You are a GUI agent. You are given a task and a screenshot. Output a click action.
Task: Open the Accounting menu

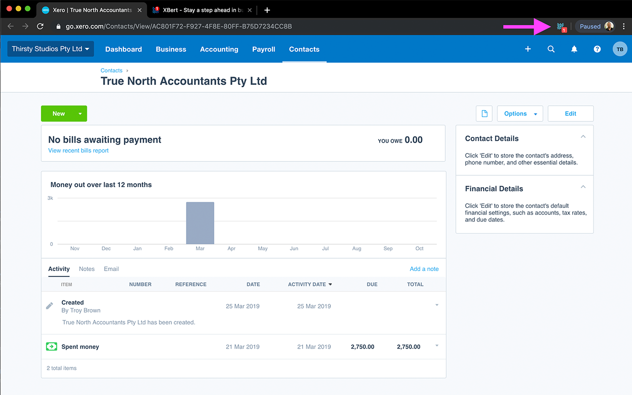pyautogui.click(x=219, y=49)
